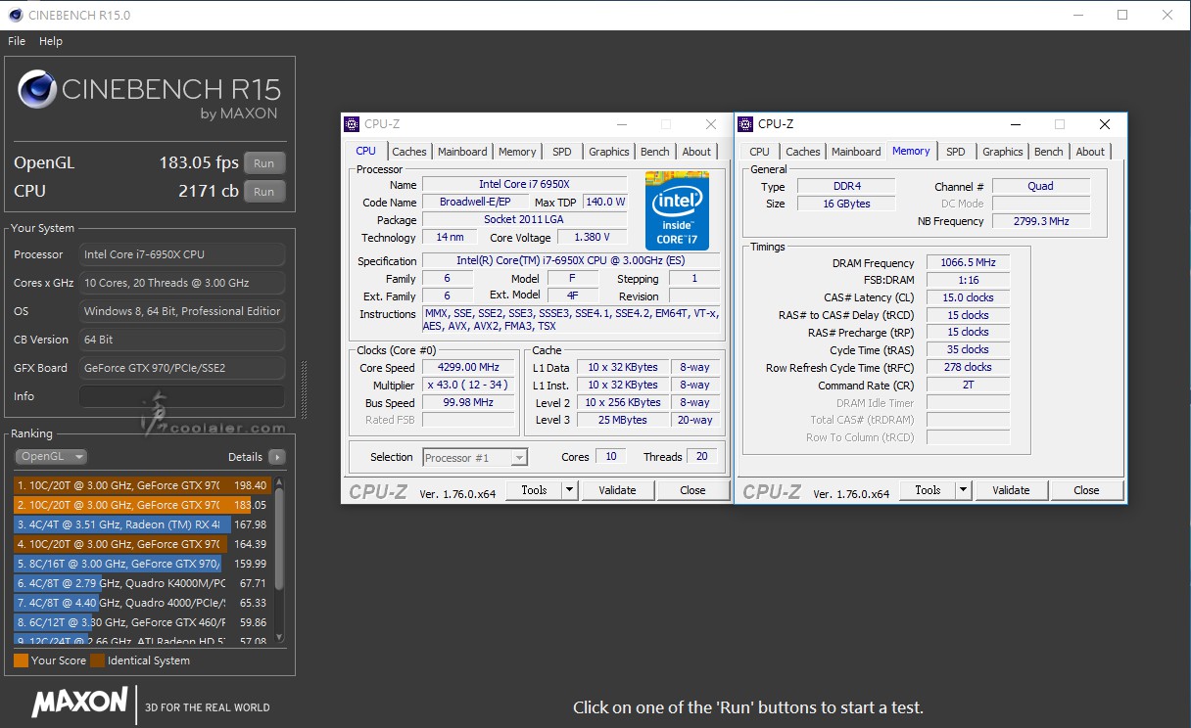
Task: Open the Help menu
Action: (51, 41)
